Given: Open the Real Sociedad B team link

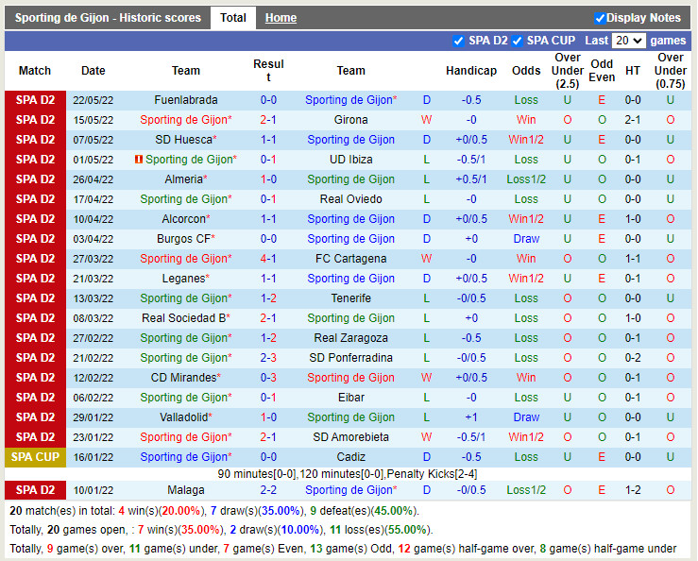Looking at the screenshot, I should click(x=184, y=318).
